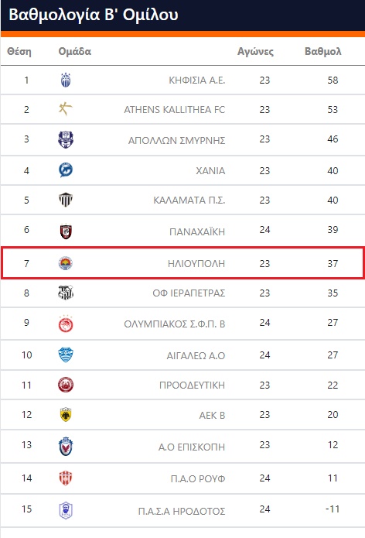Click the Α.Ο ΕΠΙΣΚΟΠΗ crest icon
This screenshot has width=365, height=538.
point(66,447)
